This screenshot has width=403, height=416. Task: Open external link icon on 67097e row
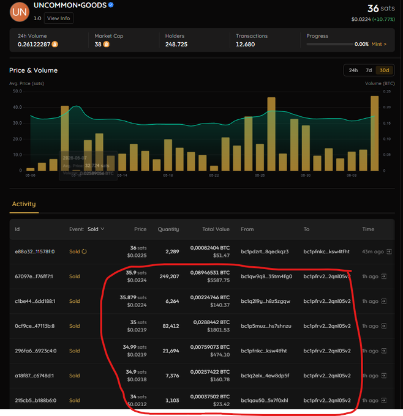(384, 277)
